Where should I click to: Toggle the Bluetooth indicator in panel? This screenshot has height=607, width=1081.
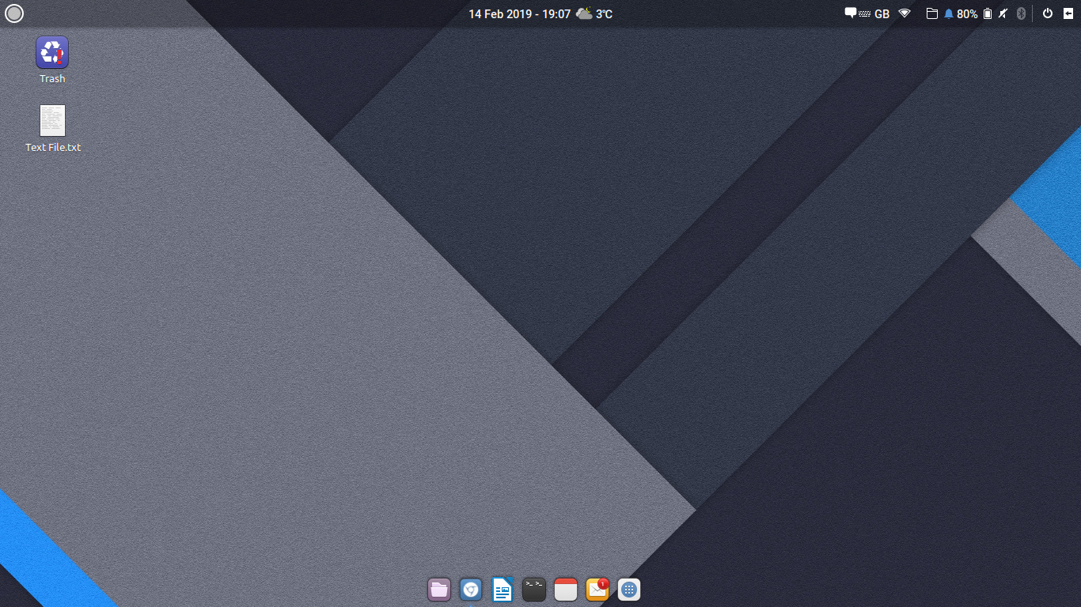click(1021, 13)
